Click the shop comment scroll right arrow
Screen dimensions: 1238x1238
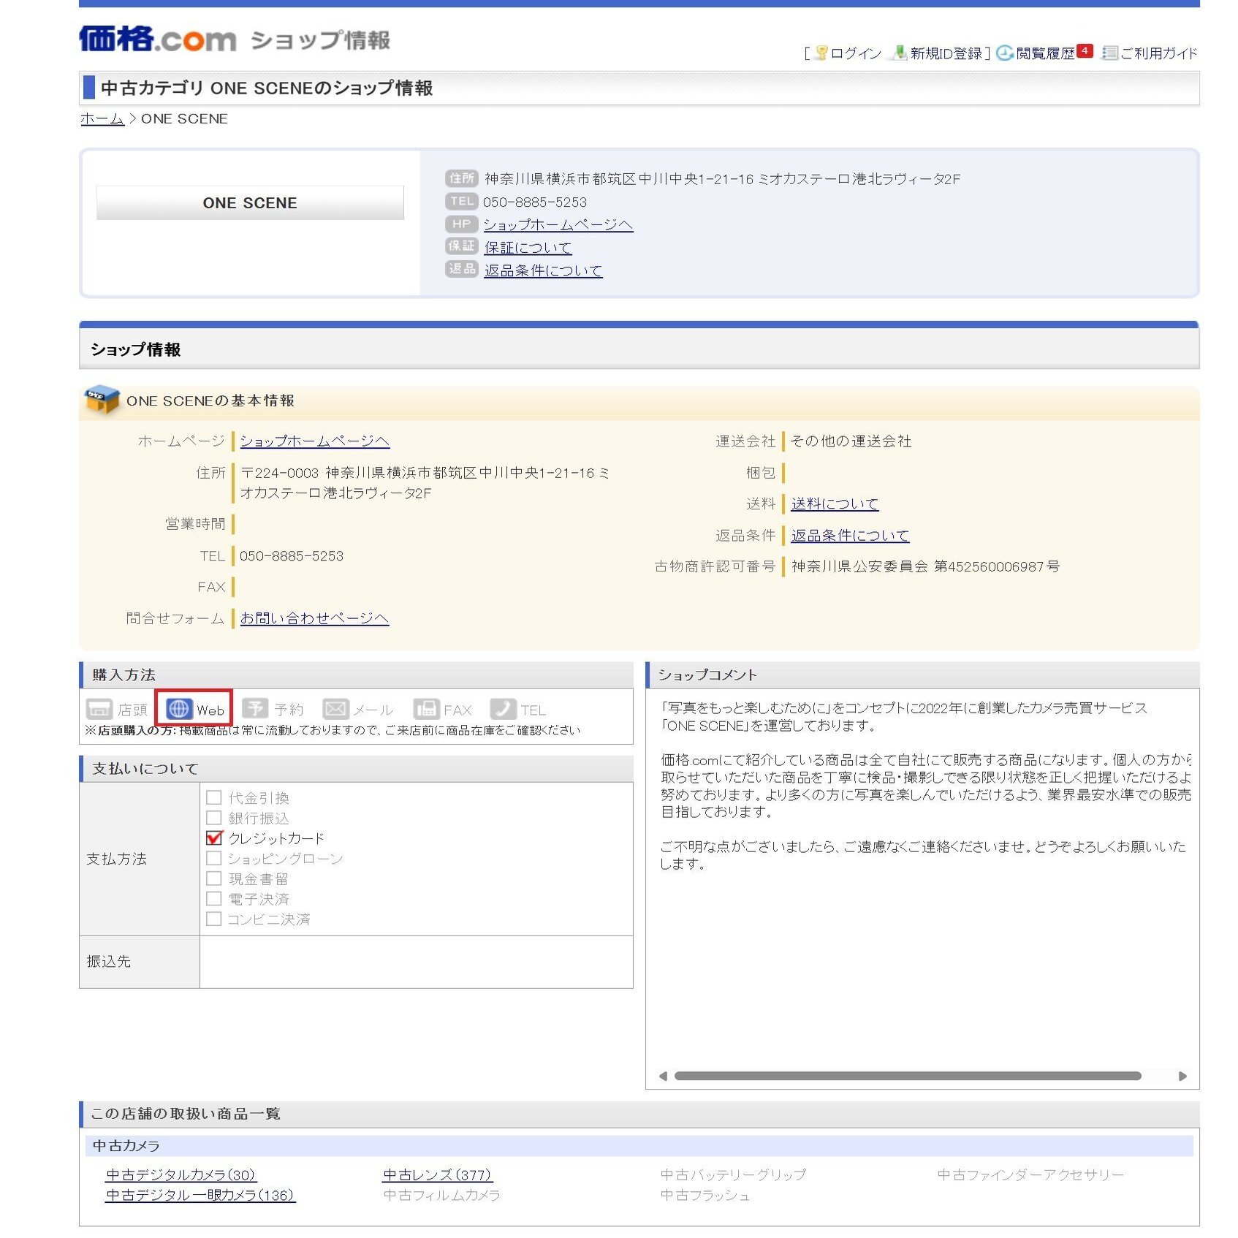tap(1182, 1076)
